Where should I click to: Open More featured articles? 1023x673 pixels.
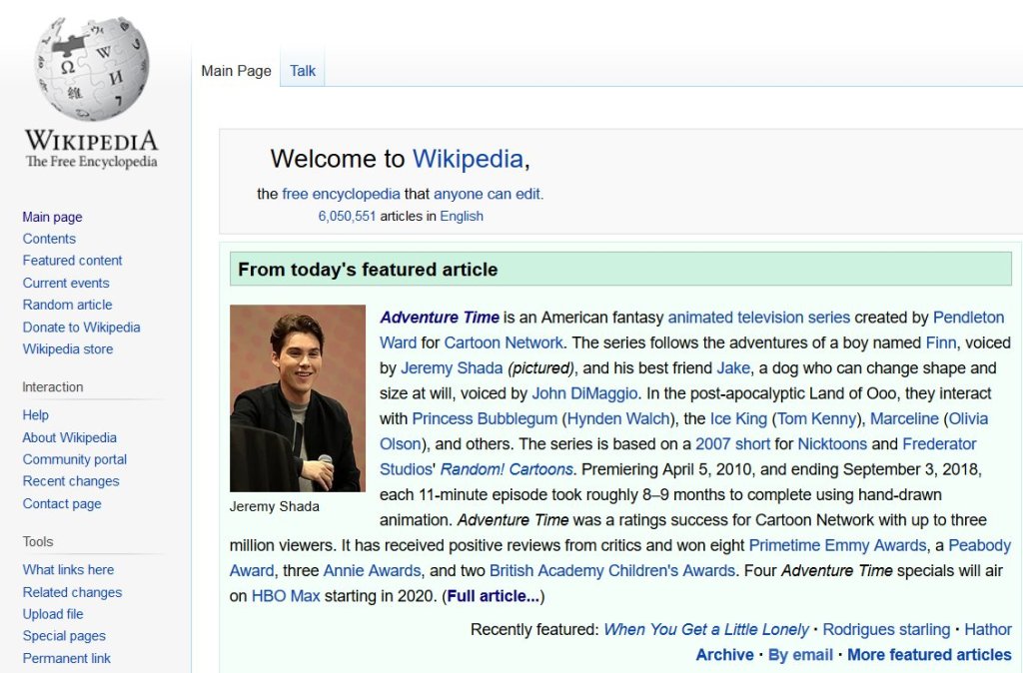[929, 655]
